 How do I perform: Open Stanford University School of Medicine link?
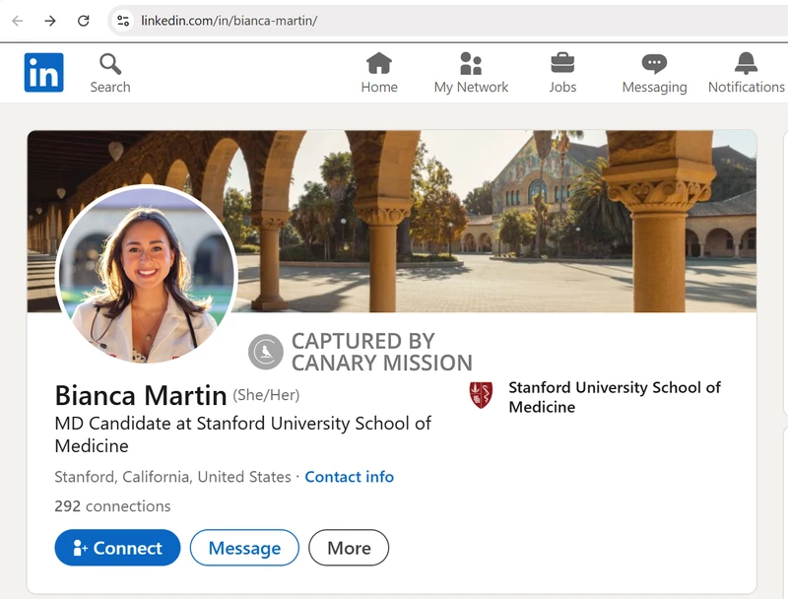pyautogui.click(x=615, y=397)
